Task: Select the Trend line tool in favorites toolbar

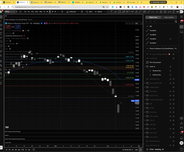Action: pos(149,12)
